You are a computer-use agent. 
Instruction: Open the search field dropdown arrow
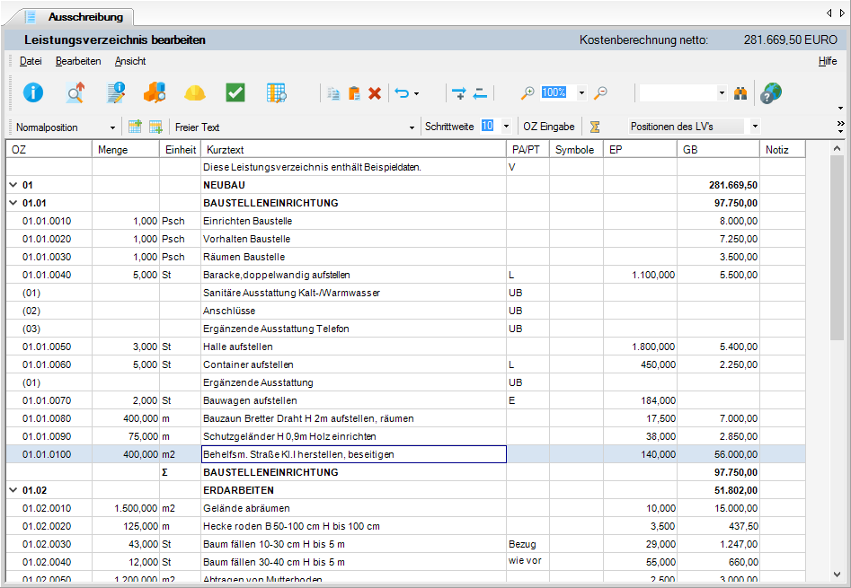(722, 93)
